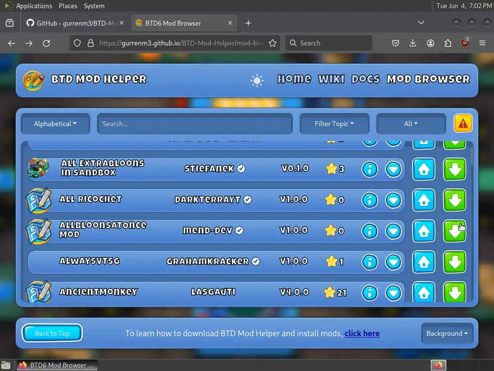The height and width of the screenshot is (371, 494).
Task: Reload the current page
Action: [46, 43]
